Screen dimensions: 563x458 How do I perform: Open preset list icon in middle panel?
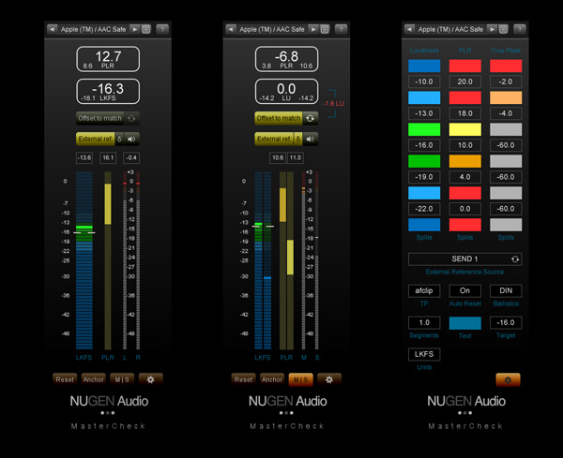coord(325,29)
